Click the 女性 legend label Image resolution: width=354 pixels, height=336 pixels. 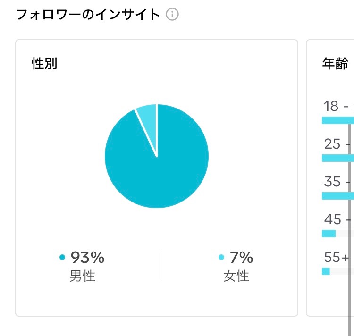(x=236, y=276)
